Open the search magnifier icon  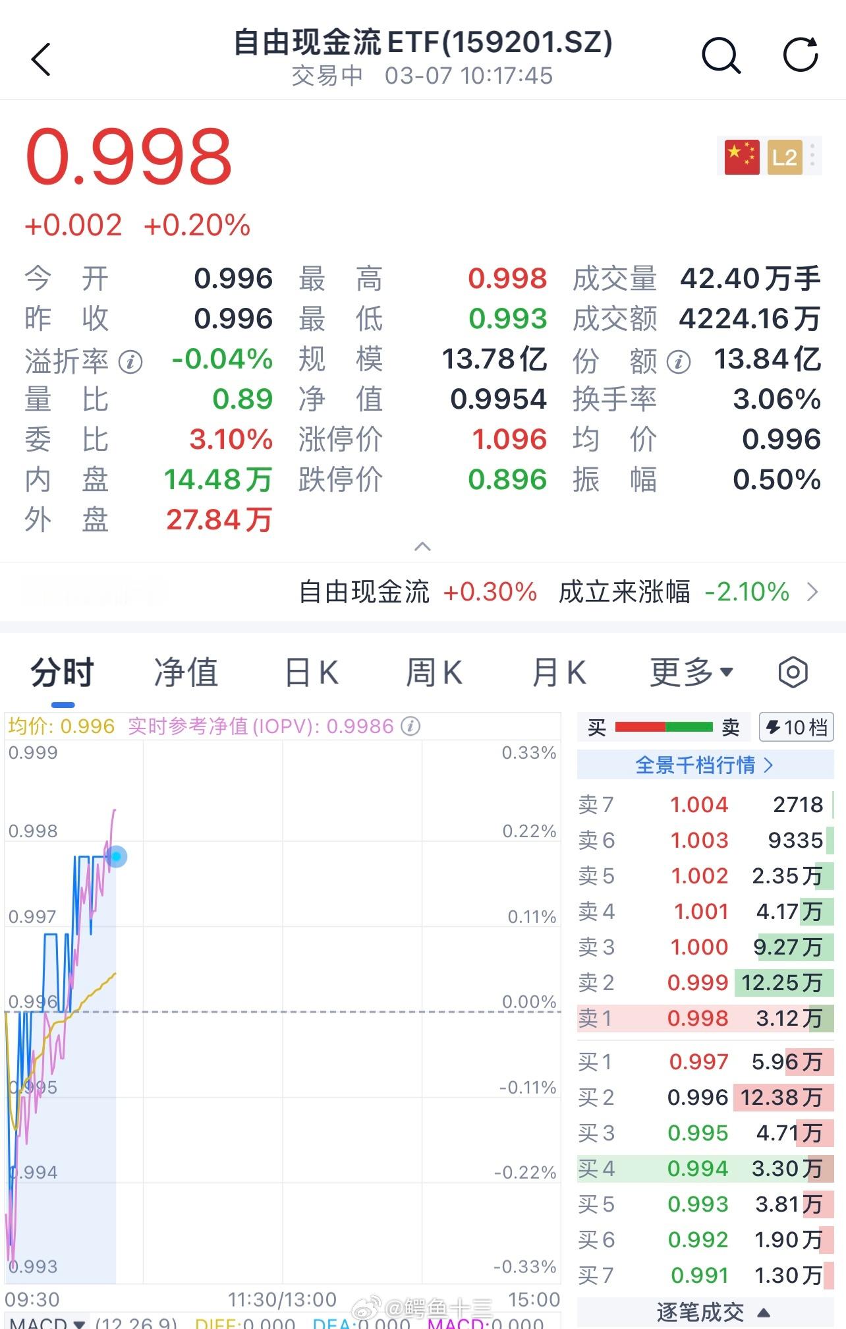[x=721, y=55]
